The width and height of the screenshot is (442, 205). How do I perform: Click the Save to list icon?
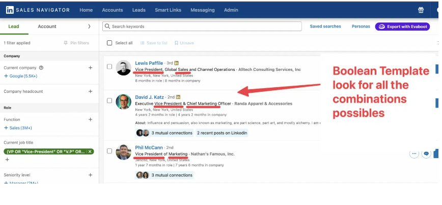pyautogui.click(x=143, y=43)
